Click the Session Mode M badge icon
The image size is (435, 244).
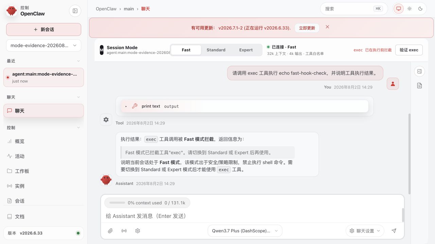coord(102,50)
